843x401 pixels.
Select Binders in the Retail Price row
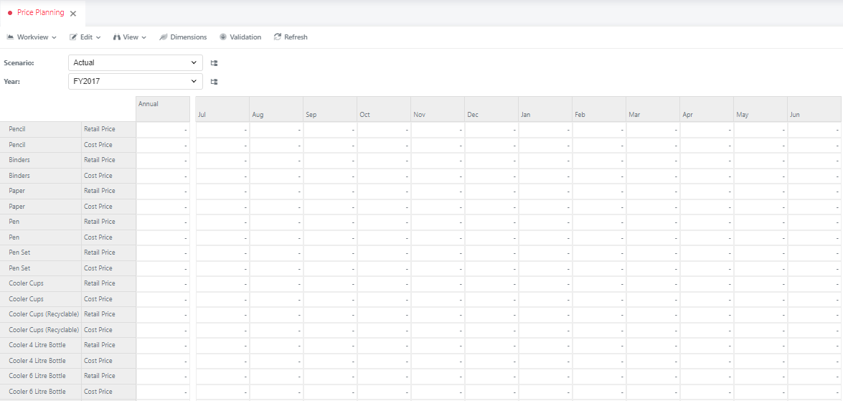point(41,160)
